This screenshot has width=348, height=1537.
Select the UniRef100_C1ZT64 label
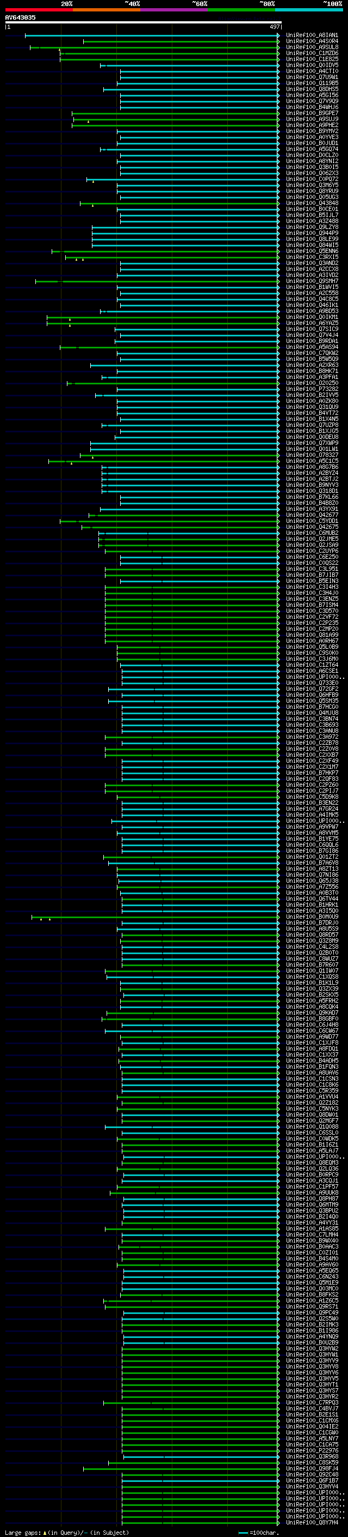(x=312, y=665)
